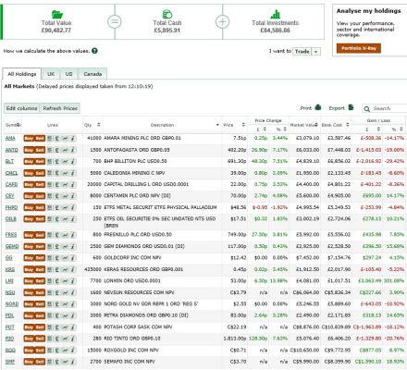Click the Print icon
407x370 pixels.
click(x=318, y=107)
